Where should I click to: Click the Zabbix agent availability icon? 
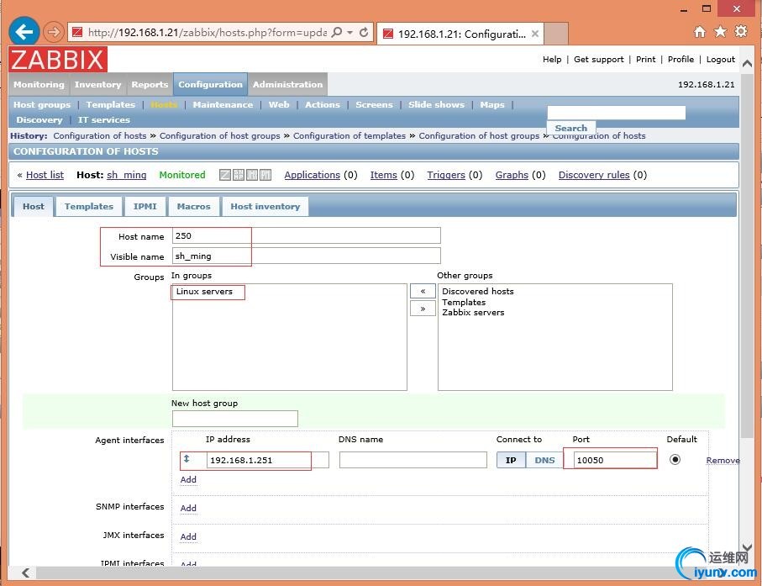[225, 175]
